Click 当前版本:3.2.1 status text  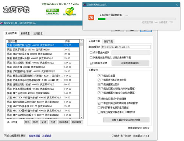click(x=141, y=135)
